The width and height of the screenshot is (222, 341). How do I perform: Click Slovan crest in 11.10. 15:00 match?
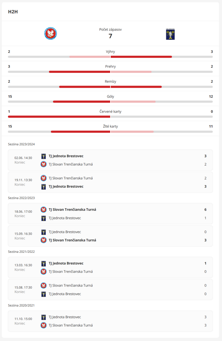pyautogui.click(x=44, y=325)
